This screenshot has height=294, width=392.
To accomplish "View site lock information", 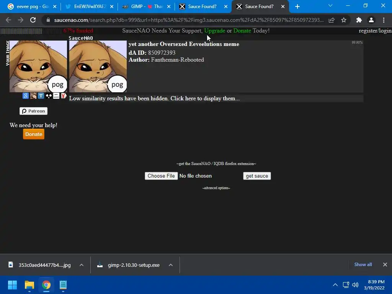I will click(x=48, y=20).
